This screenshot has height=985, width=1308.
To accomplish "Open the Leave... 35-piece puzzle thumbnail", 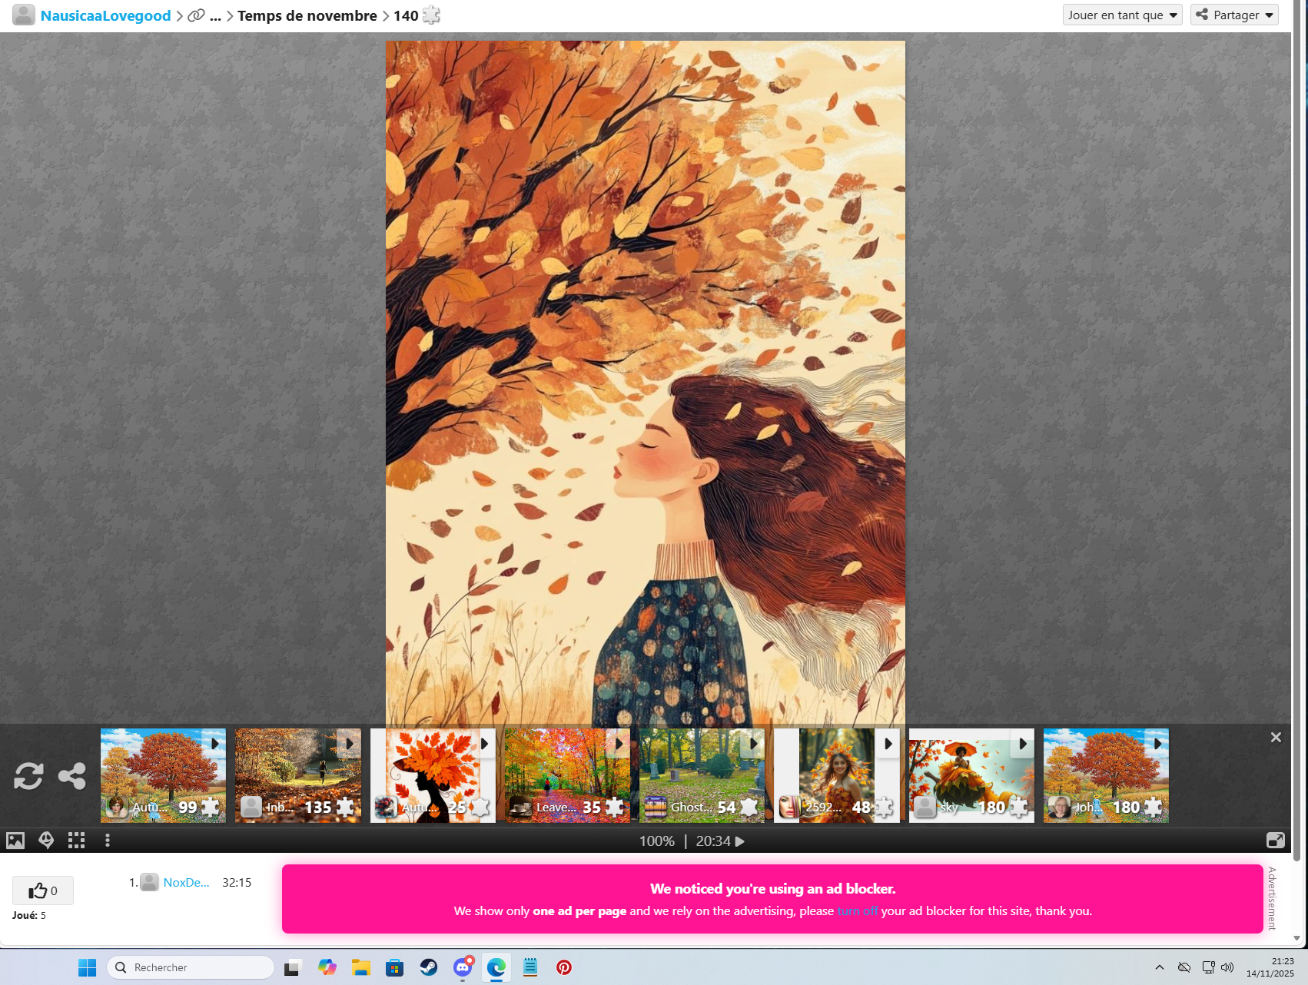I will [567, 775].
